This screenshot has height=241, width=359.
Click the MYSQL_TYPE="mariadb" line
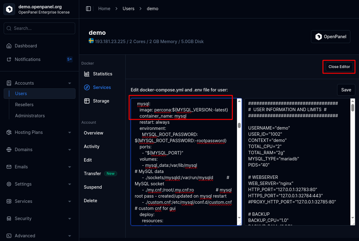[x=274, y=159]
